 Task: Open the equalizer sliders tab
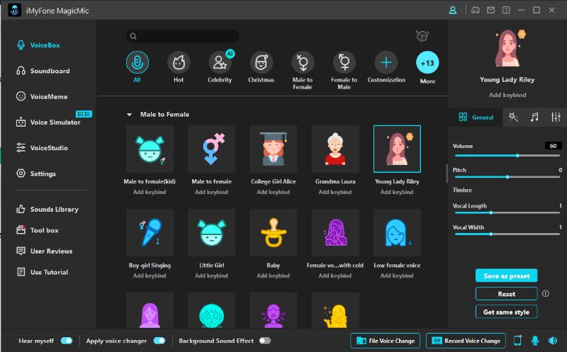[556, 117]
